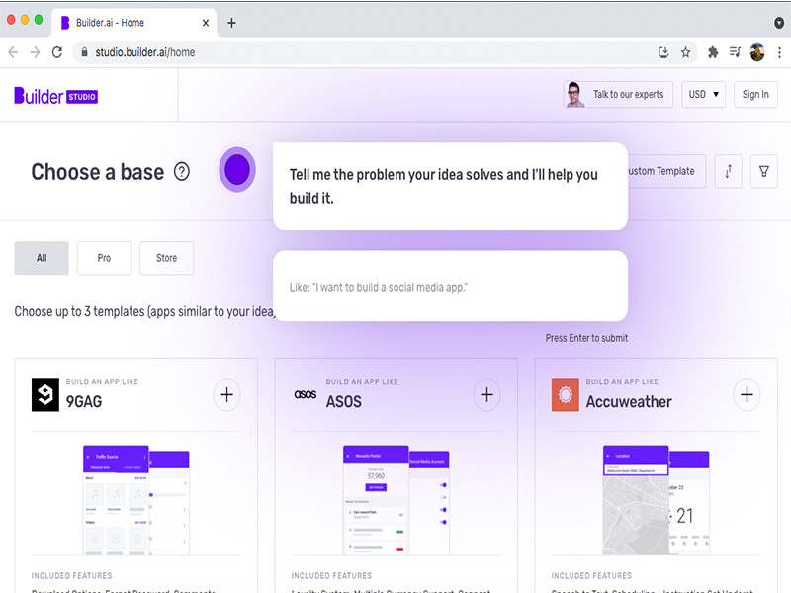Select the All filter tab
The width and height of the screenshot is (791, 593).
point(42,258)
